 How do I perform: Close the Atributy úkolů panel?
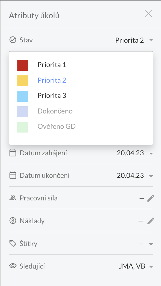tap(148, 14)
